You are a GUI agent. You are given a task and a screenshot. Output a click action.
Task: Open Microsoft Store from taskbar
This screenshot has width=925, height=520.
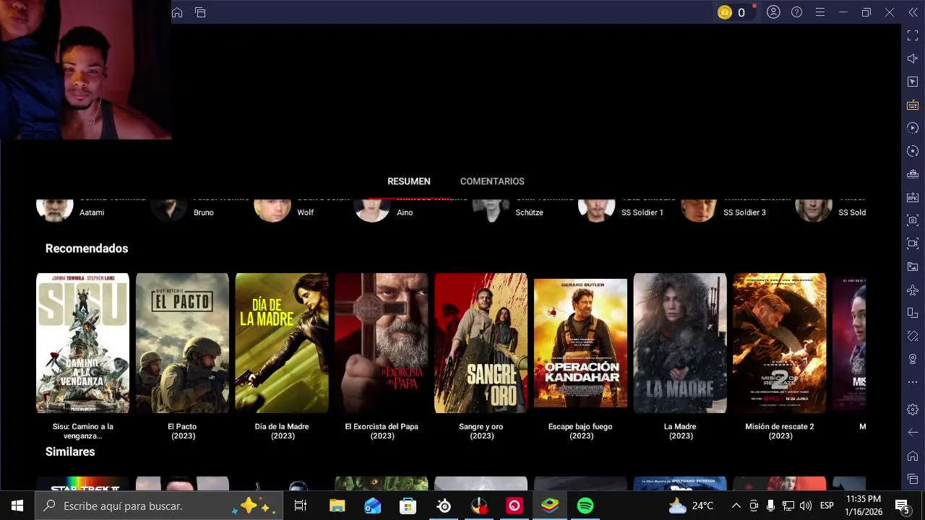[x=408, y=506]
